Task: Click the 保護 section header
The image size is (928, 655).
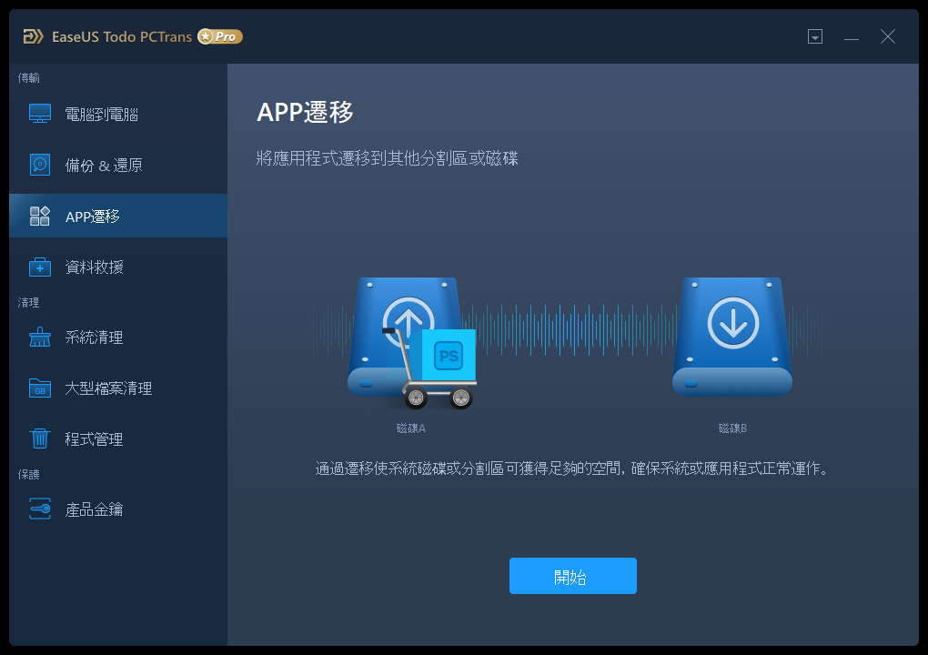Action: 28,475
